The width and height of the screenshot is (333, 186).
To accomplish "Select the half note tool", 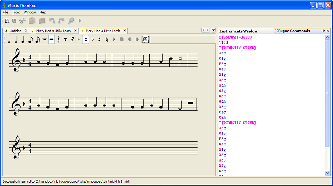I will pyautogui.click(x=16, y=39).
